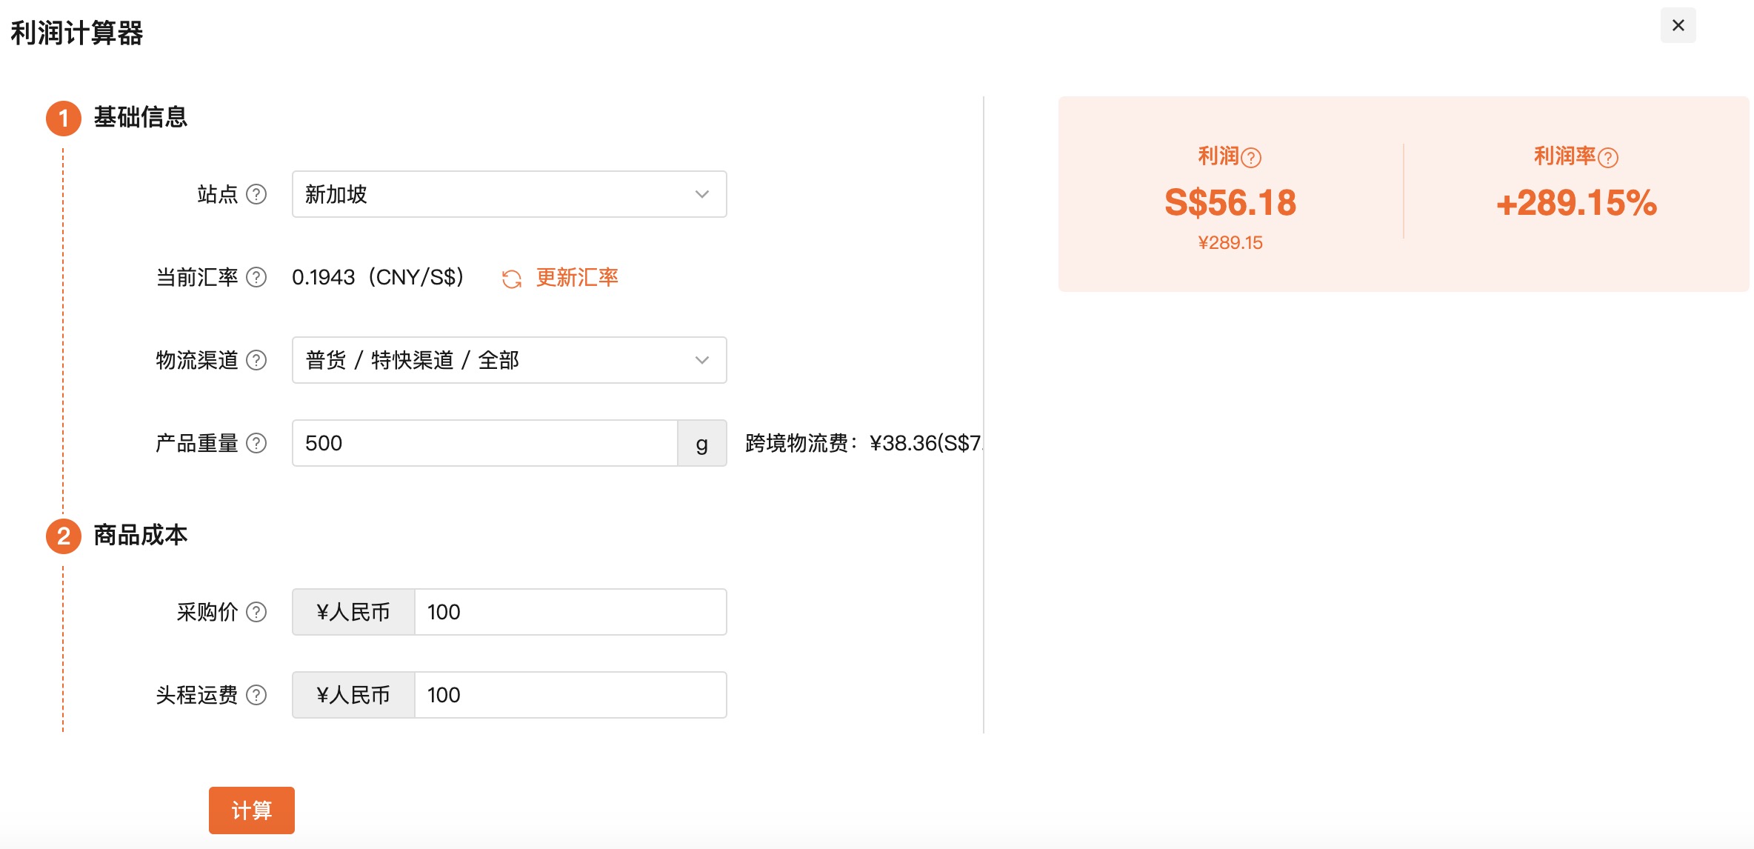1754x849 pixels.
Task: Click step 1 基础信息 section heading
Action: (x=140, y=117)
